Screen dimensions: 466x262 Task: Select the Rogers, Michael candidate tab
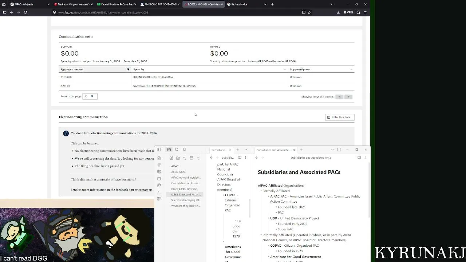pos(203,4)
